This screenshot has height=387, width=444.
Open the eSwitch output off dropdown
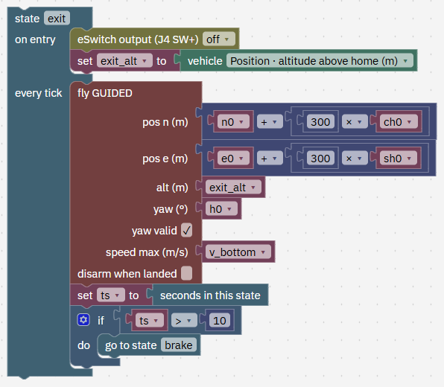coord(218,39)
